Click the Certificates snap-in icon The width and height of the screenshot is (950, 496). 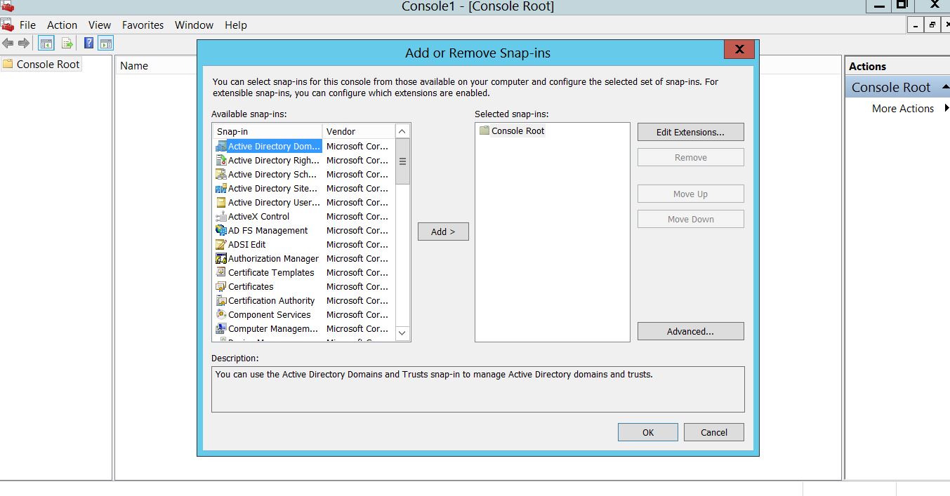click(221, 286)
